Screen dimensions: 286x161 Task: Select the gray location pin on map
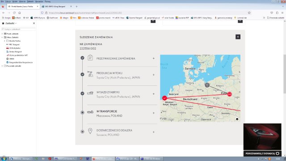click(207, 85)
